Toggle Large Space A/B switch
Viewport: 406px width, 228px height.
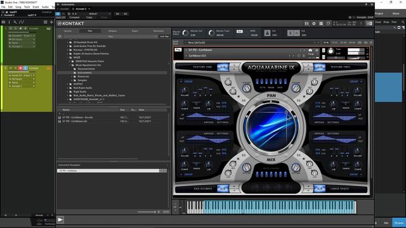tap(320, 189)
